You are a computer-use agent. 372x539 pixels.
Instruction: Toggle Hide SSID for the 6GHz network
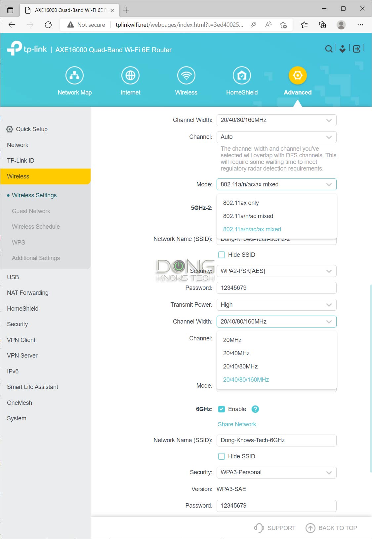pos(222,456)
